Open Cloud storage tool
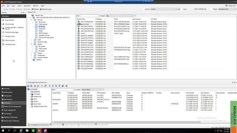Viewport: 237px width, 133px height. click(x=8, y=24)
